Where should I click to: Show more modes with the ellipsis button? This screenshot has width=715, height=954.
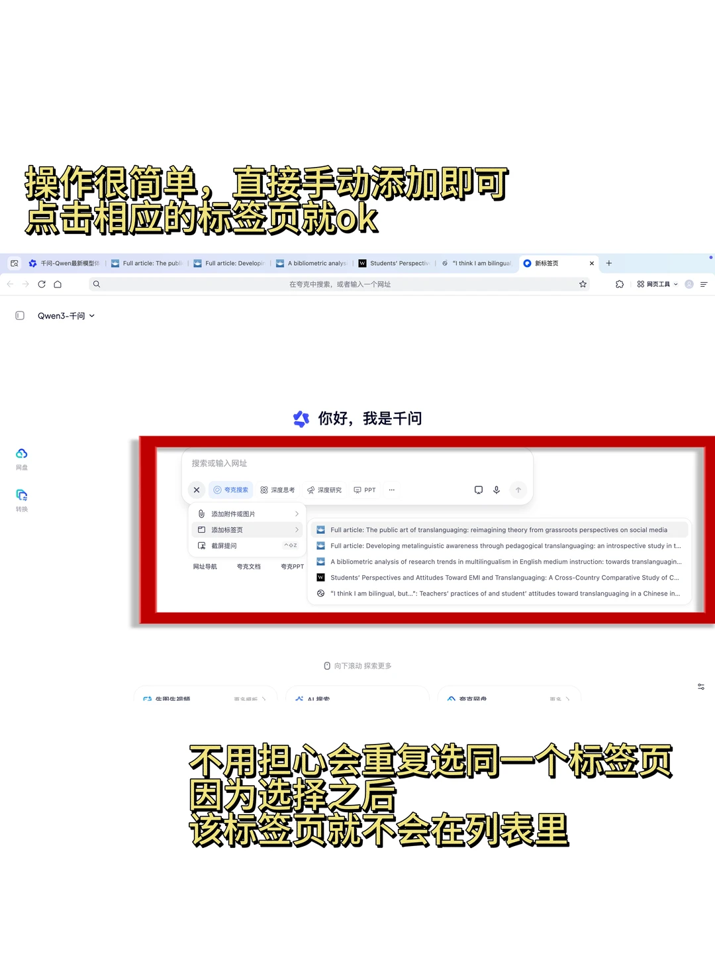392,490
